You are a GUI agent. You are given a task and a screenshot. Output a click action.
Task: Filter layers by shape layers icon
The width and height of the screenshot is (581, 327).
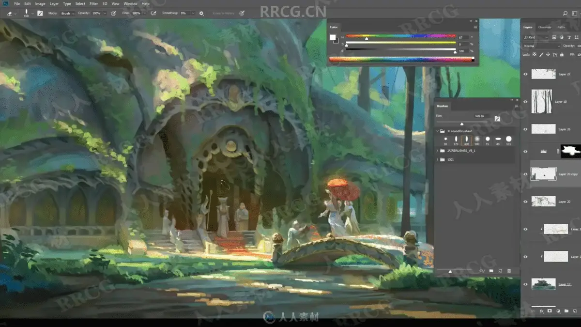coord(577,37)
